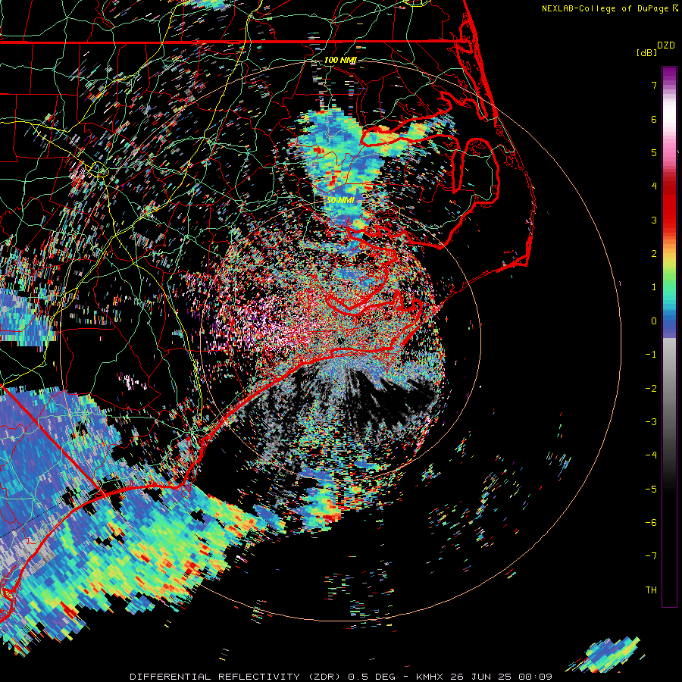Viewport: 682px width, 682px height.
Task: Click the -1 value on the color scale
Action: coord(651,355)
